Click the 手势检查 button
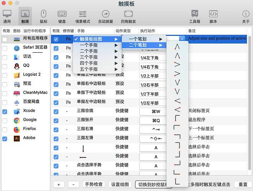The height and width of the screenshot is (191, 253). [93, 185]
